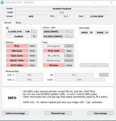Click the grayed 16t support Apply button
116x121 pixels.
[69, 46]
